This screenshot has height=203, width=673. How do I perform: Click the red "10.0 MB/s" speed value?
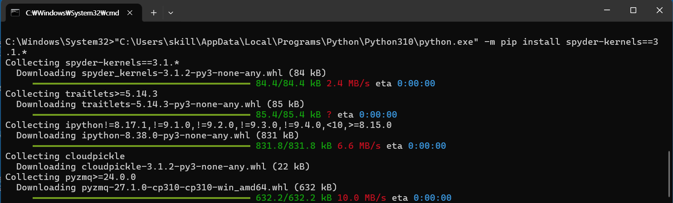tap(362, 198)
